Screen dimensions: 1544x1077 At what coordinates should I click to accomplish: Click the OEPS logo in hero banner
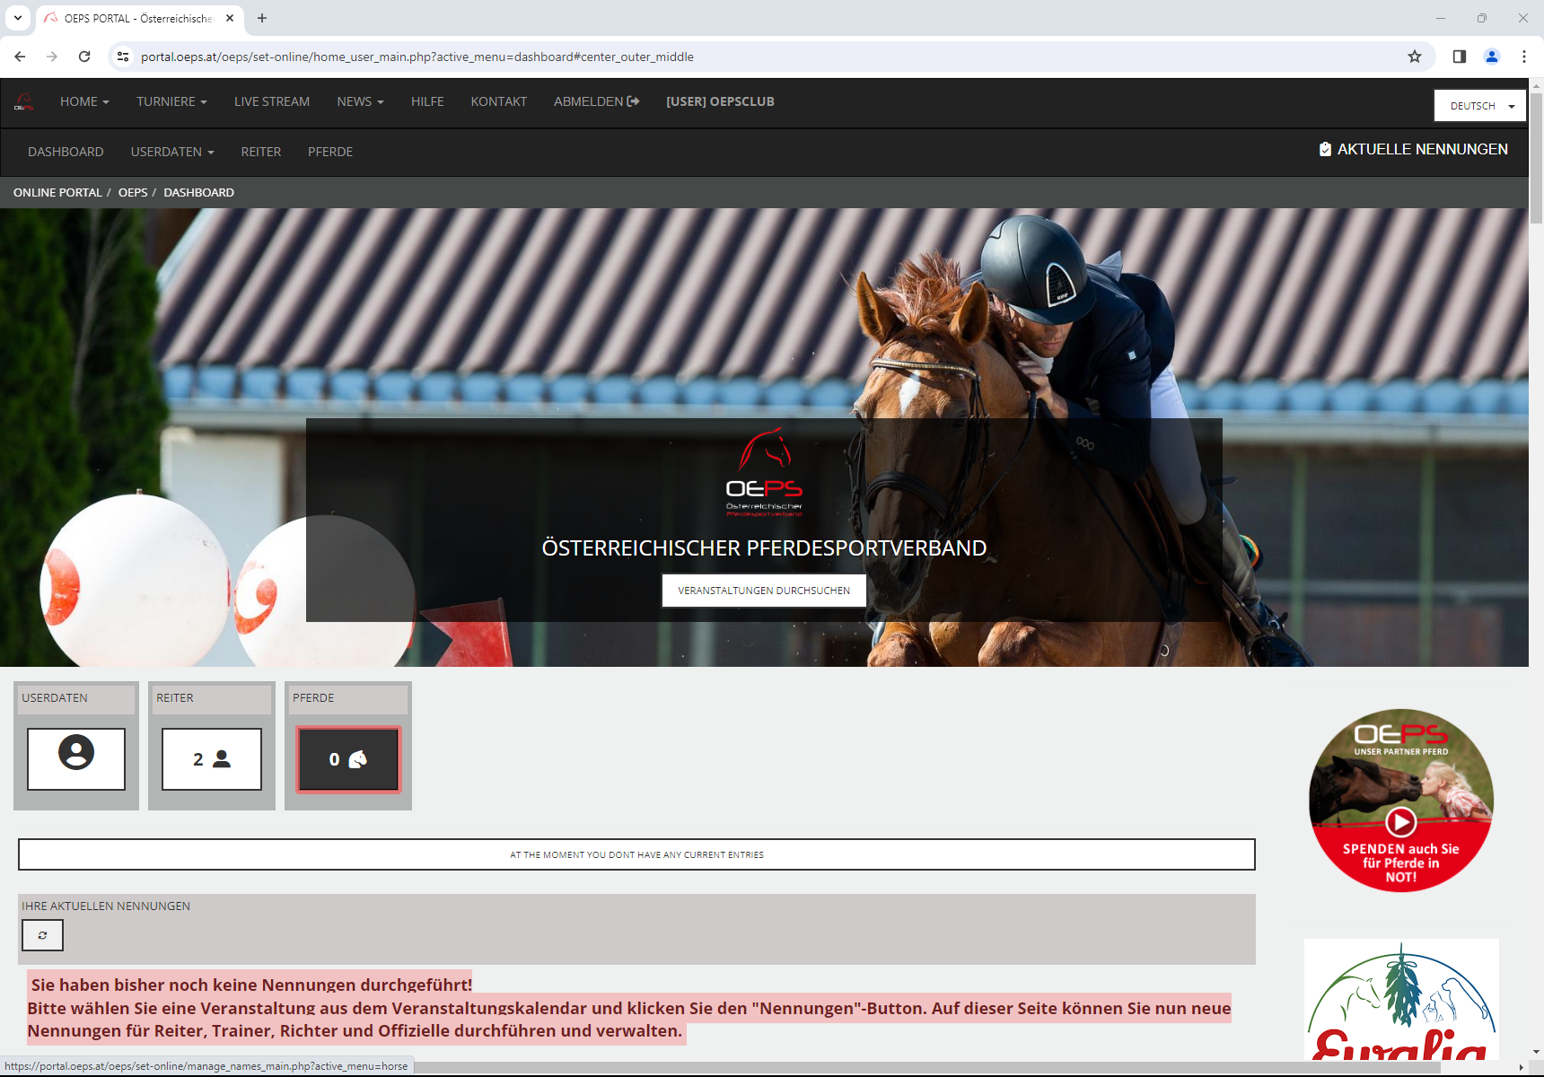(764, 472)
